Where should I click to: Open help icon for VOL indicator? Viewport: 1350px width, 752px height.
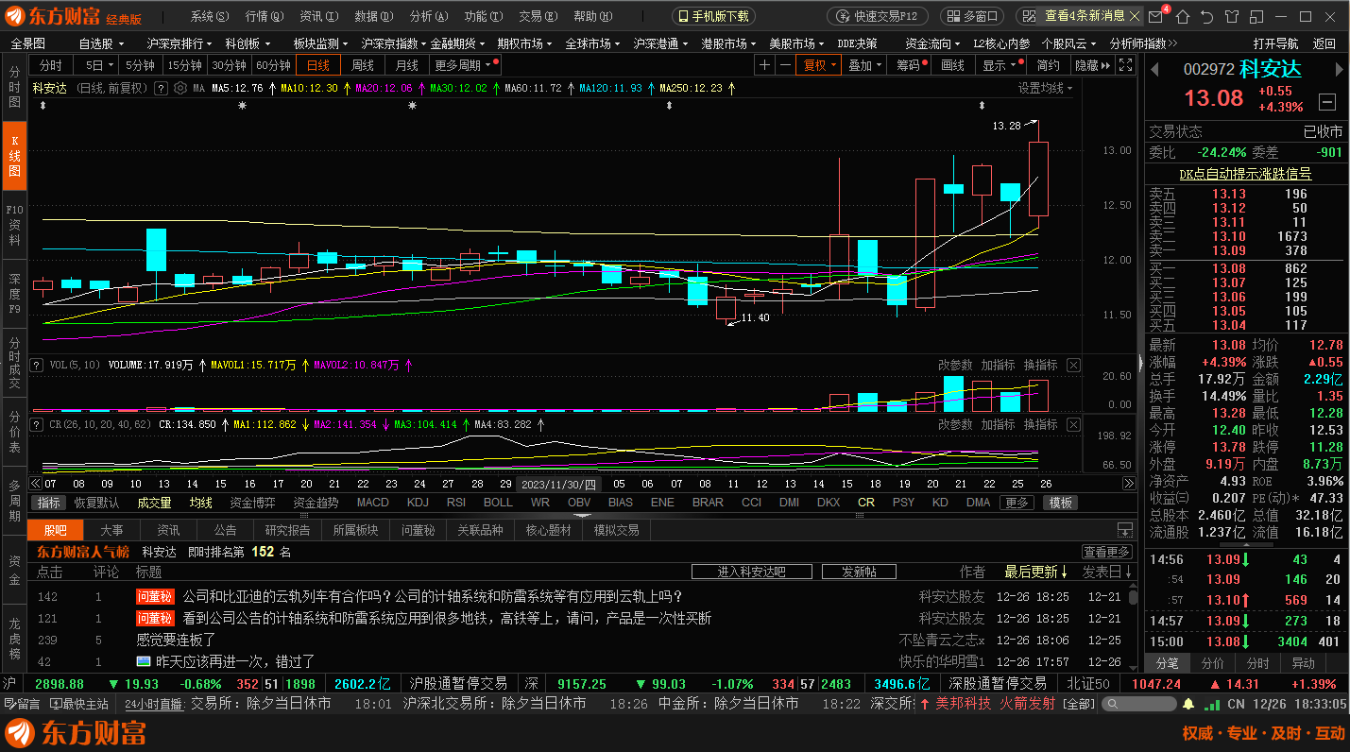(37, 365)
